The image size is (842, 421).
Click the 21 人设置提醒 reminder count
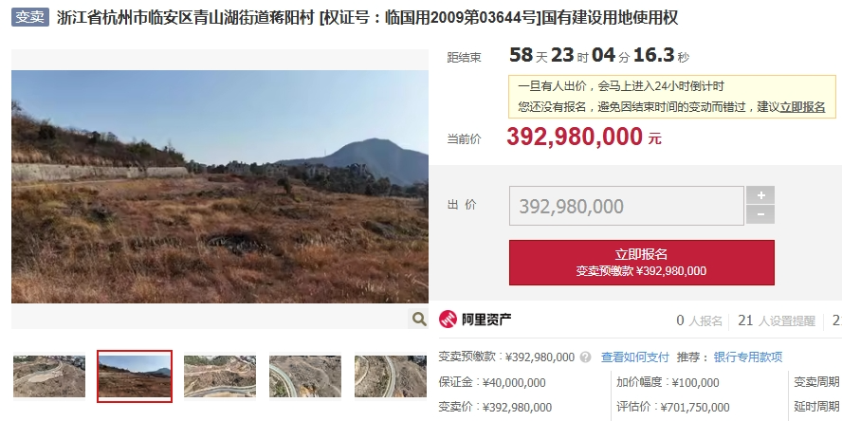pos(776,321)
